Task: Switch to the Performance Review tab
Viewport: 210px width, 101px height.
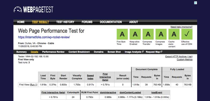Action: click(53, 52)
